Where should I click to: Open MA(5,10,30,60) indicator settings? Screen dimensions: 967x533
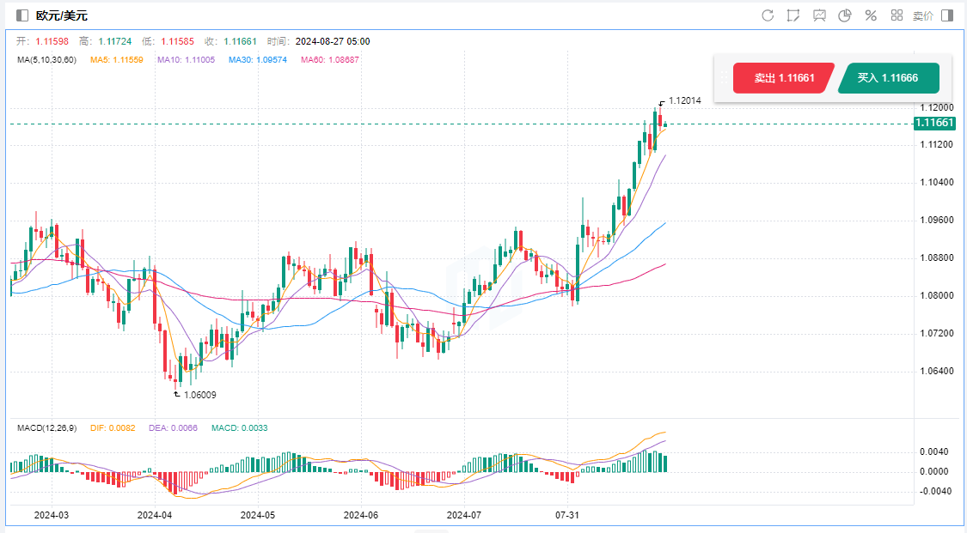click(47, 59)
